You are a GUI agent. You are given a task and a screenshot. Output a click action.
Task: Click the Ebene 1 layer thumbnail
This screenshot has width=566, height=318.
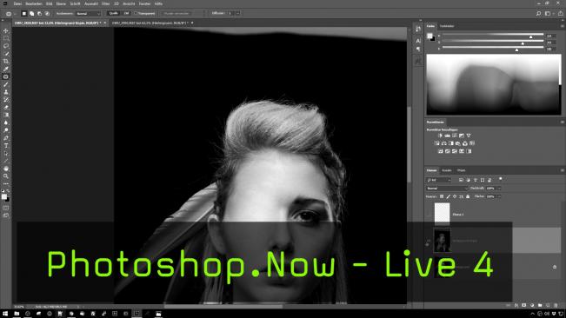click(x=442, y=214)
